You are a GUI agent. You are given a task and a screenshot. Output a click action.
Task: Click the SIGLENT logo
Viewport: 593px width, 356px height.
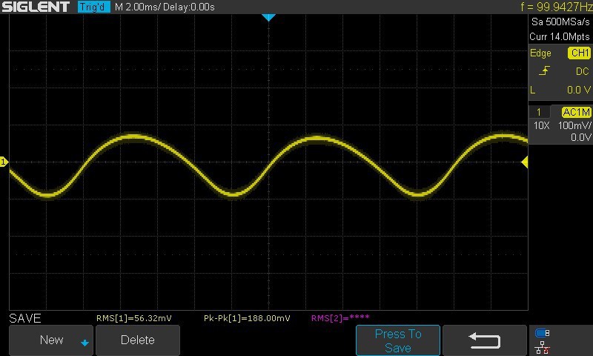pyautogui.click(x=36, y=7)
